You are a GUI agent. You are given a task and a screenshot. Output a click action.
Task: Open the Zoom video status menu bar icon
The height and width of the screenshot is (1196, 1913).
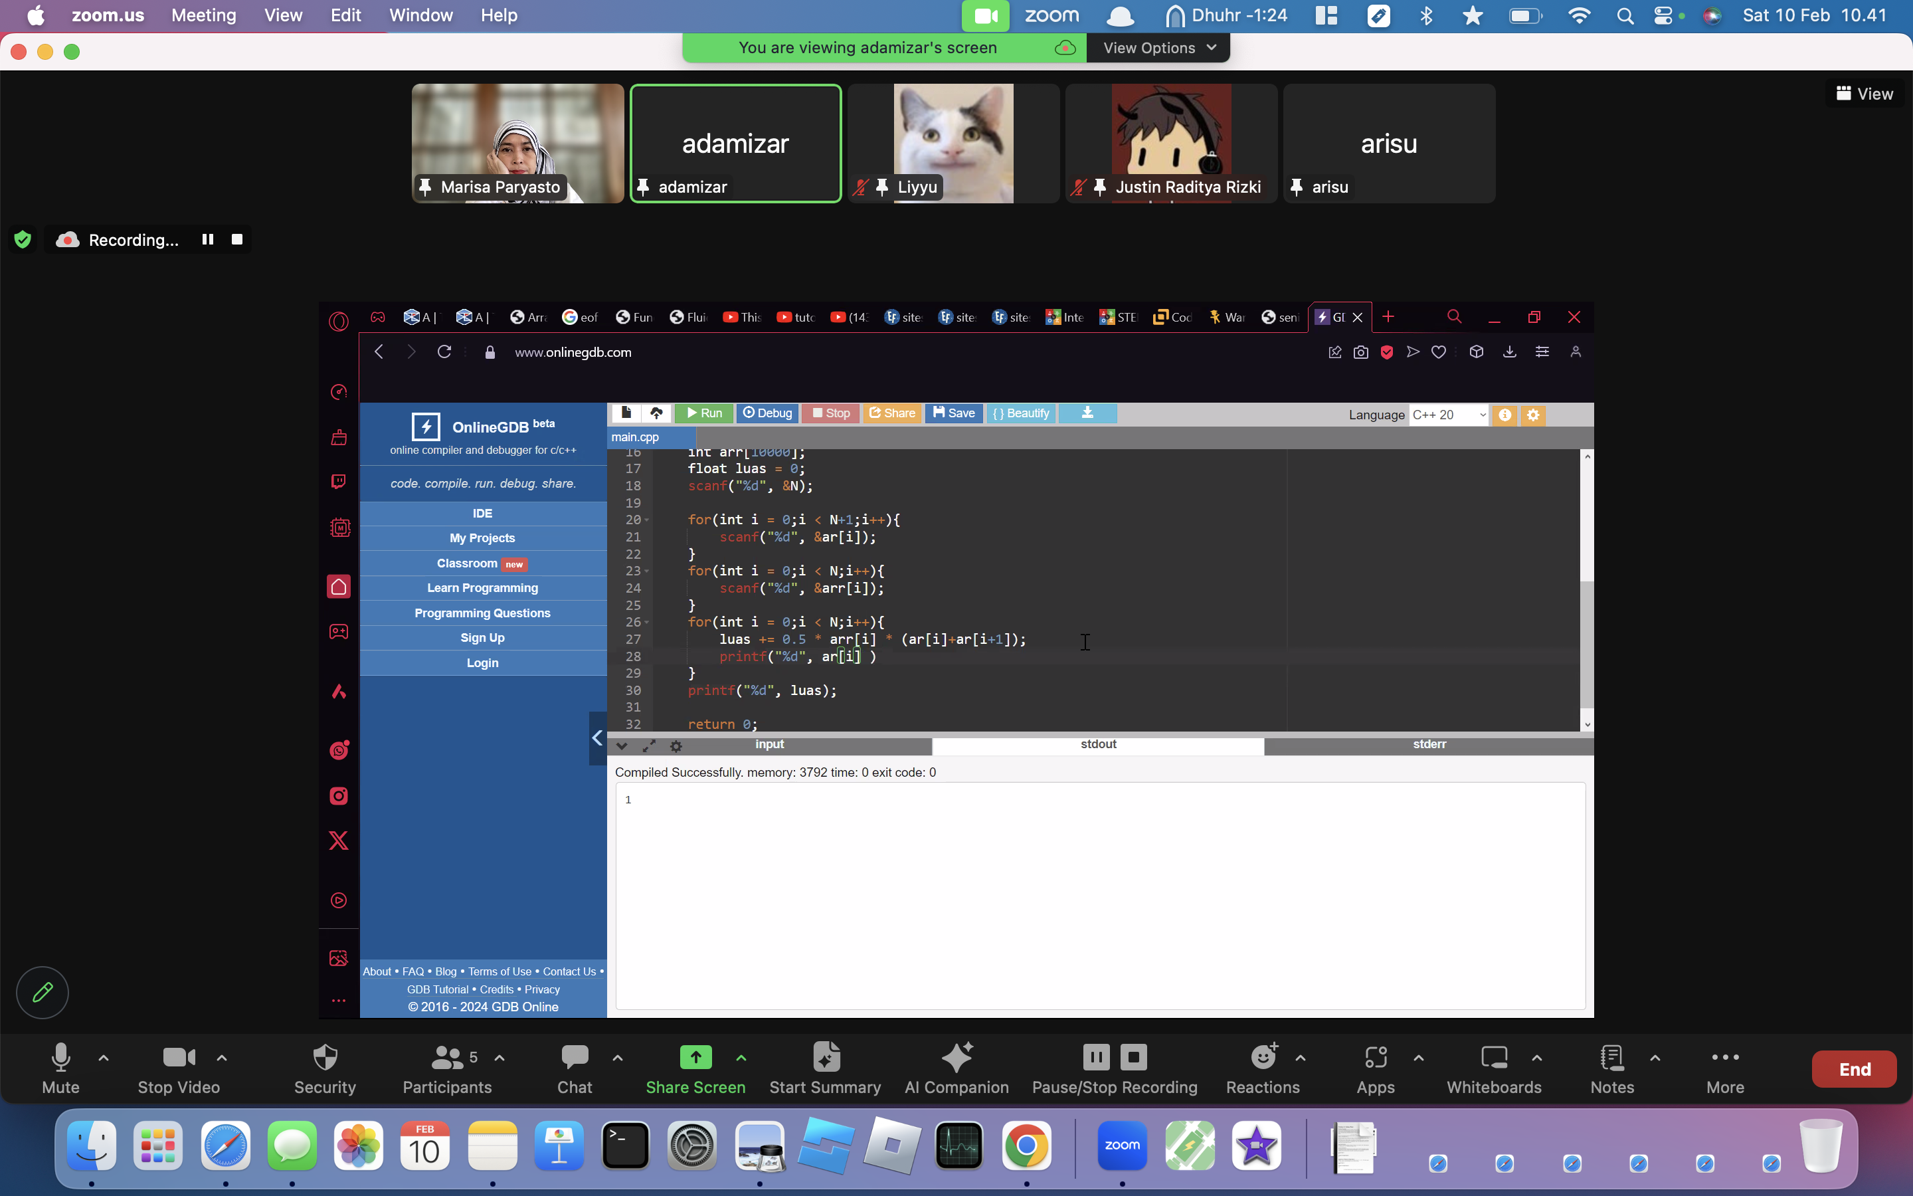(x=985, y=15)
